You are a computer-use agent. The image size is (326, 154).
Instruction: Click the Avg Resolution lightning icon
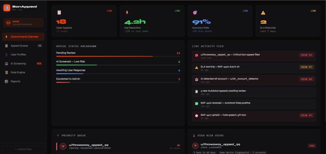127,13
